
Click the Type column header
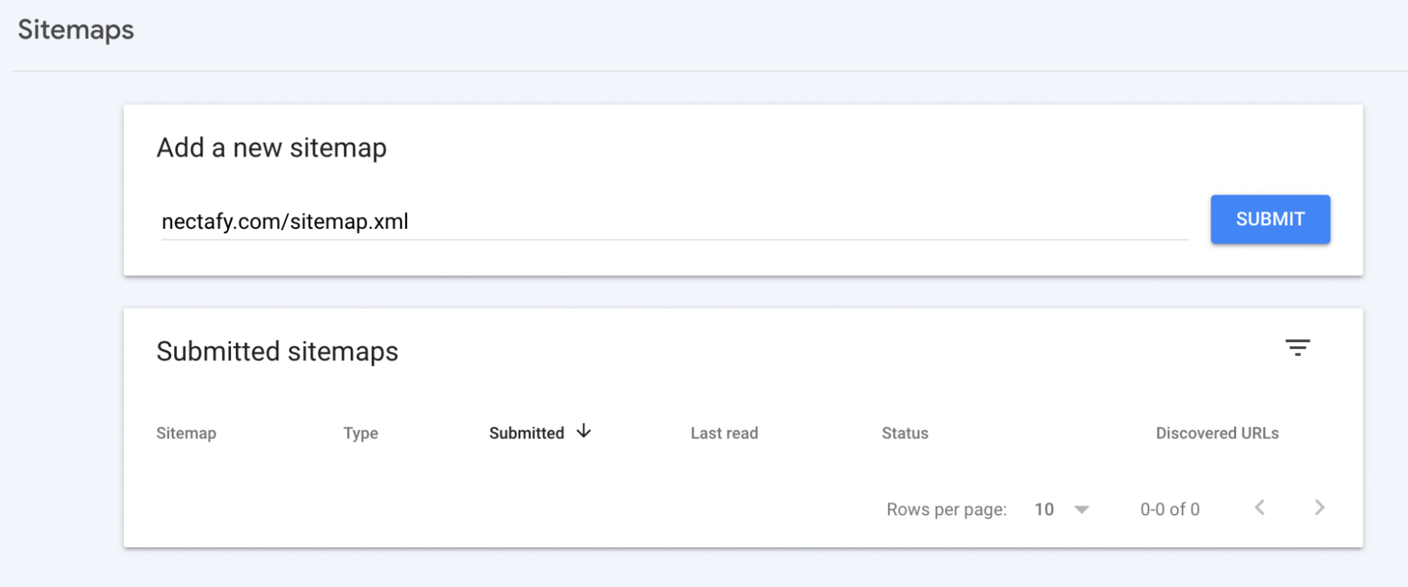click(361, 433)
